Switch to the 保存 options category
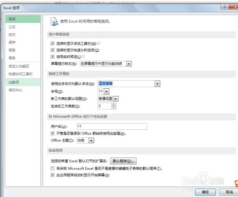 pyautogui.click(x=23, y=42)
